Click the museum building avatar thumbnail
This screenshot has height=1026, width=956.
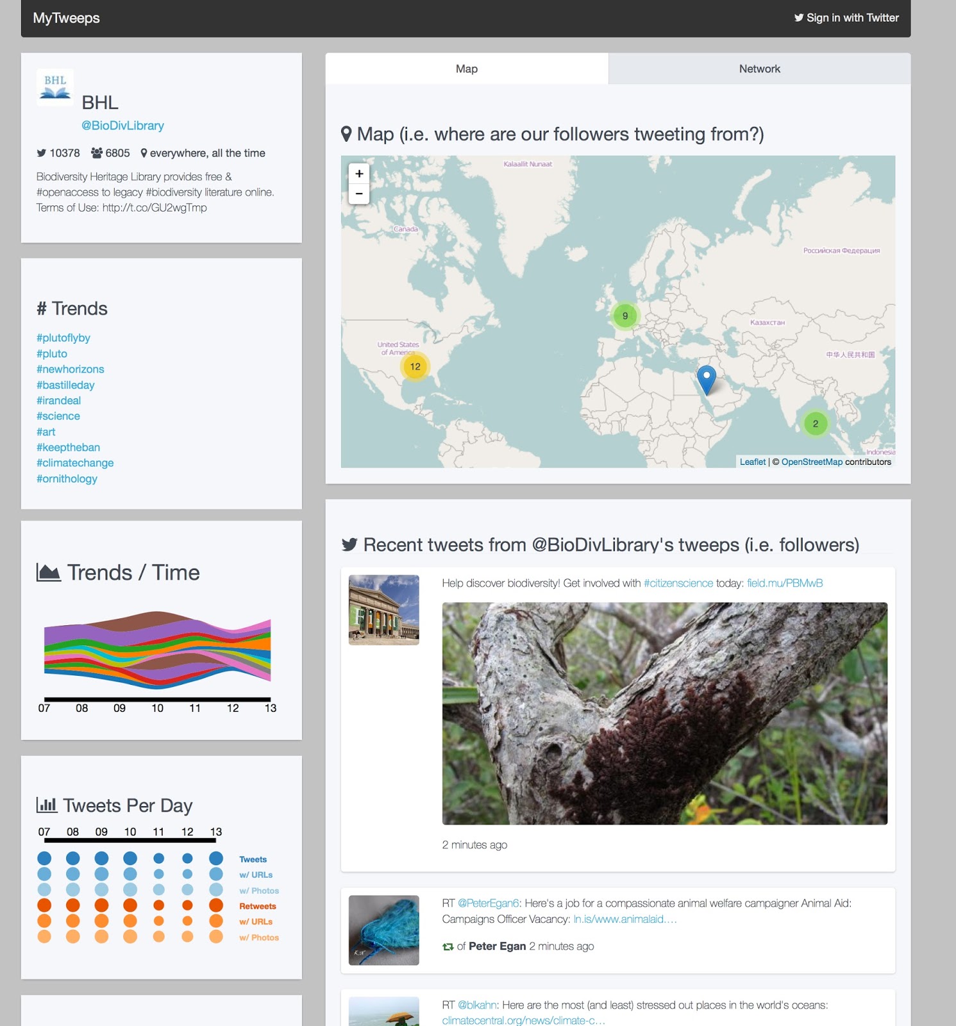[383, 610]
